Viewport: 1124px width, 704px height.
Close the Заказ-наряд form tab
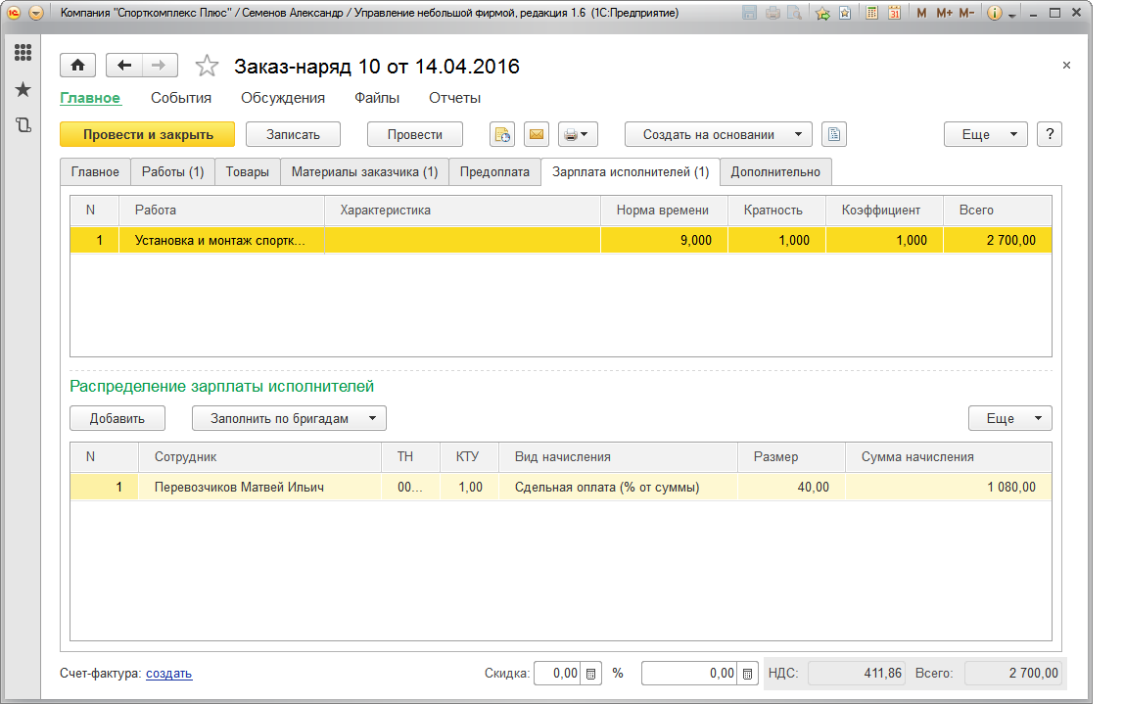coord(1066,66)
